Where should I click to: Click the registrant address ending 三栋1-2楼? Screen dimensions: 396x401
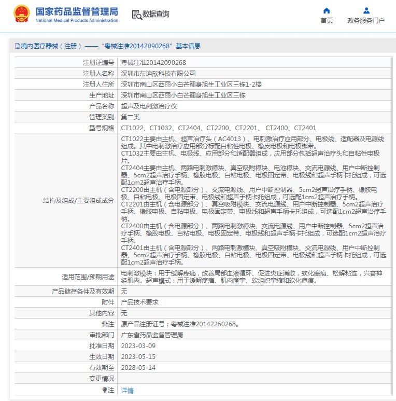(191, 85)
